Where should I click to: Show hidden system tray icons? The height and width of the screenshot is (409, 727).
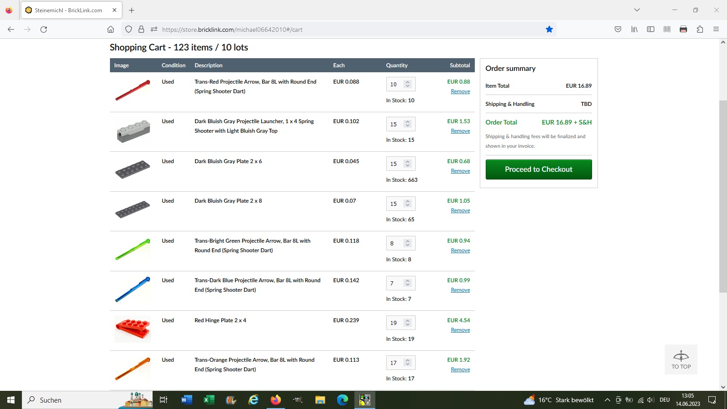[607, 400]
